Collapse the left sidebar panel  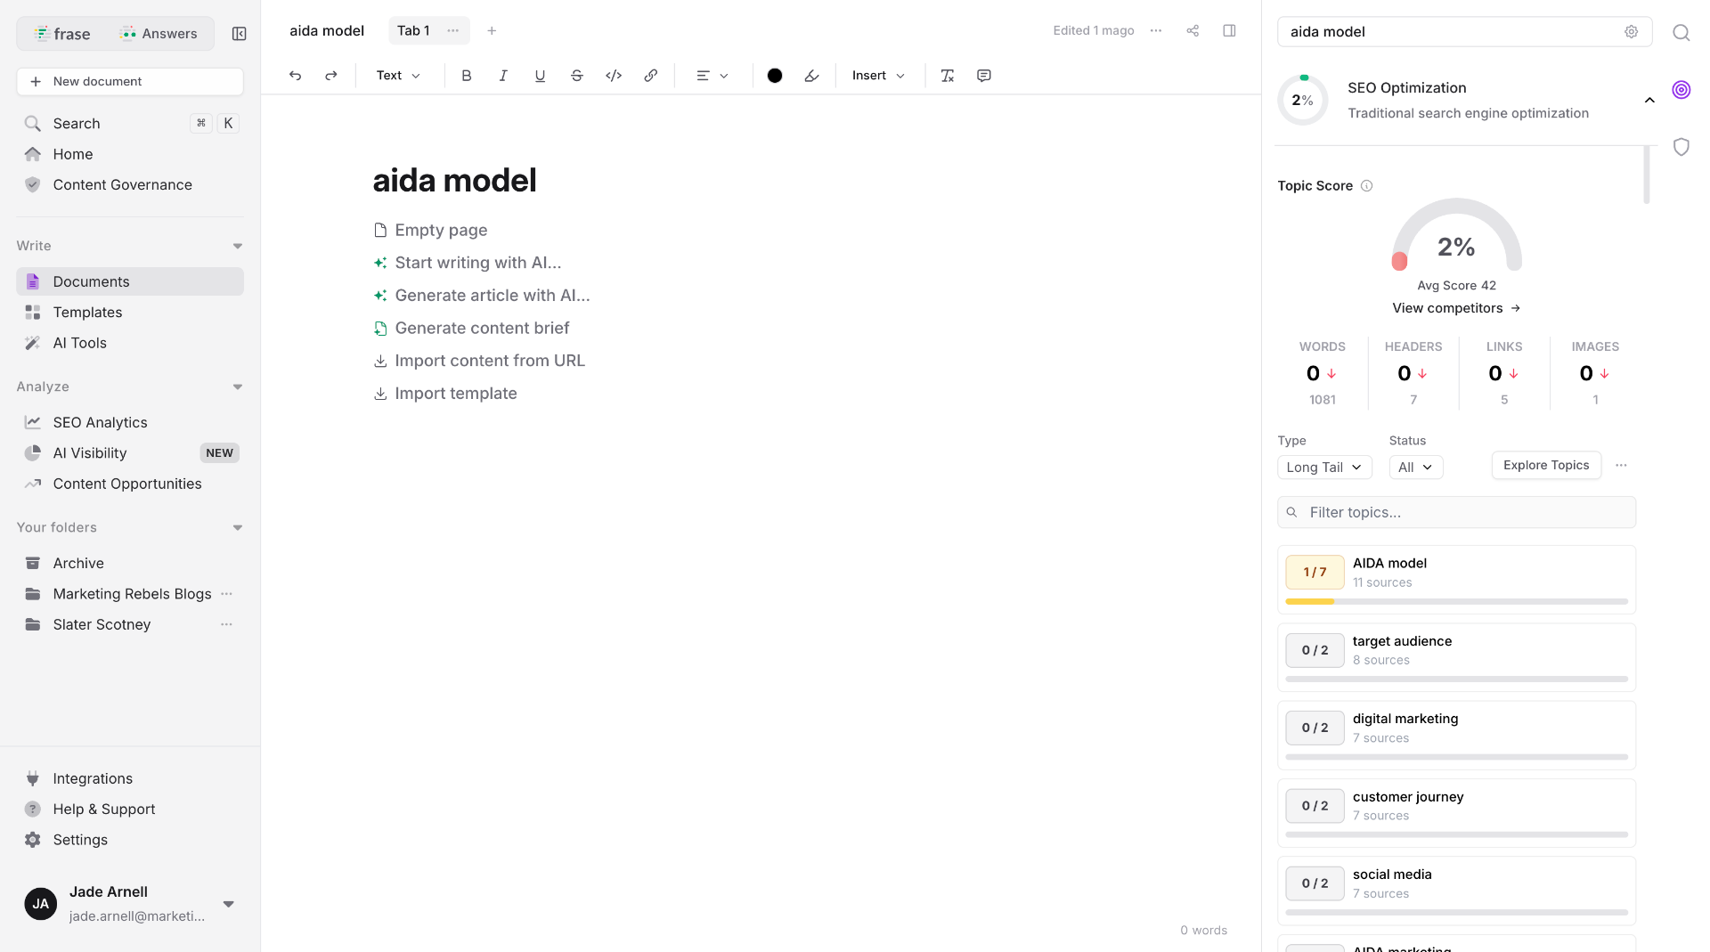click(x=240, y=34)
